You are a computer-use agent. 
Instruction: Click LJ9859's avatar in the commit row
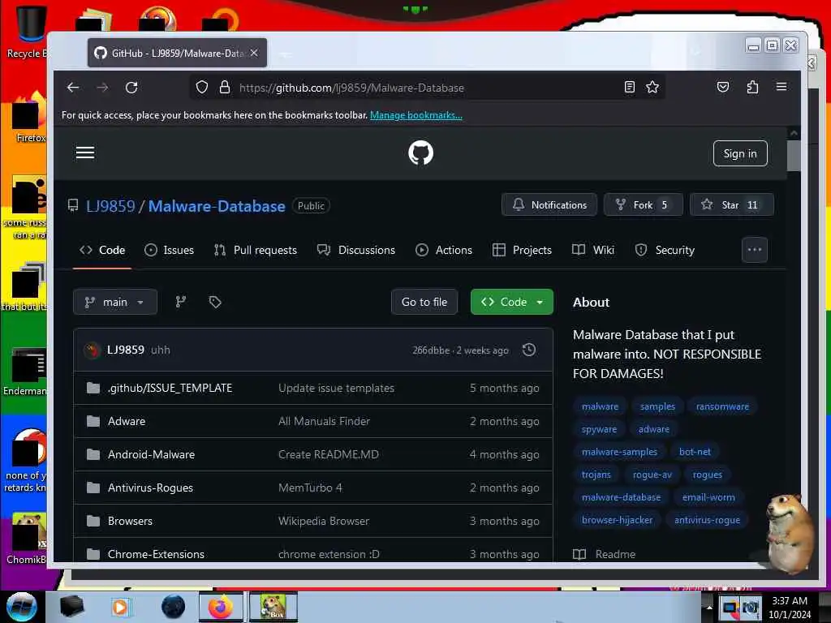click(x=93, y=350)
